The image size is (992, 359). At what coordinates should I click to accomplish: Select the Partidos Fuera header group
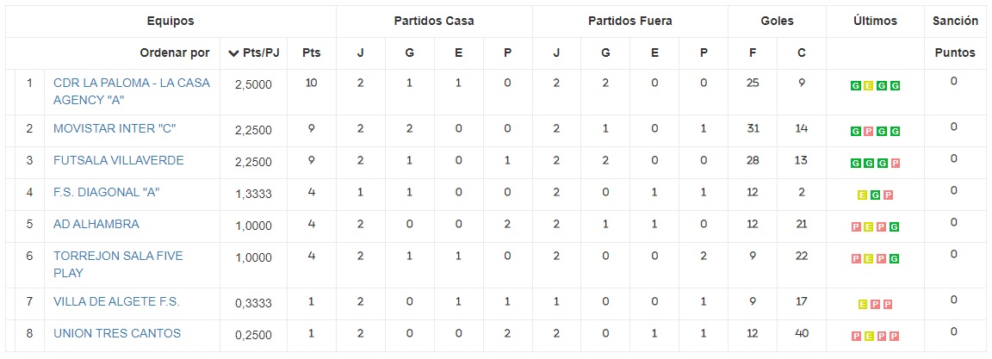pyautogui.click(x=630, y=21)
